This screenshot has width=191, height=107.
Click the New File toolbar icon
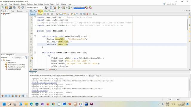[3, 7]
